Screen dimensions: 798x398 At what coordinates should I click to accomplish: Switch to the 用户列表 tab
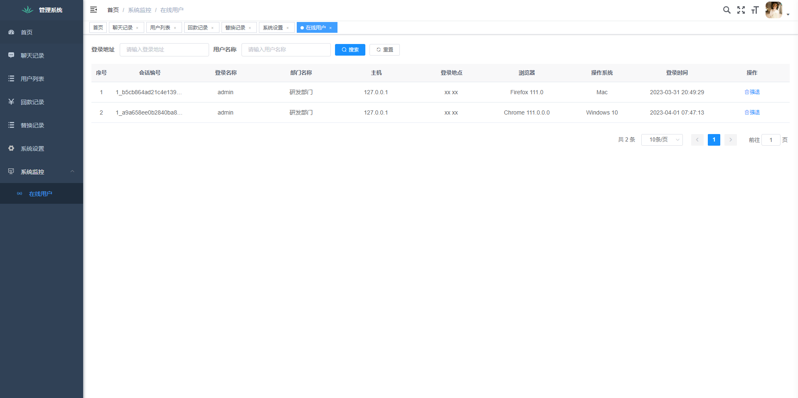point(160,28)
